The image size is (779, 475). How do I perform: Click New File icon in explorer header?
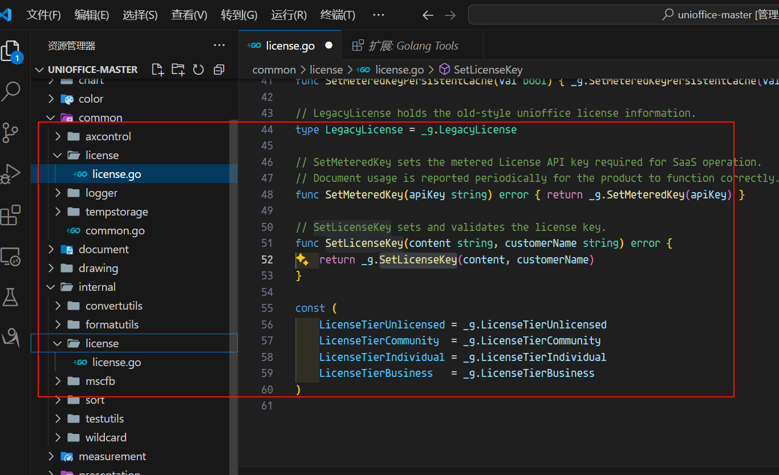(157, 70)
